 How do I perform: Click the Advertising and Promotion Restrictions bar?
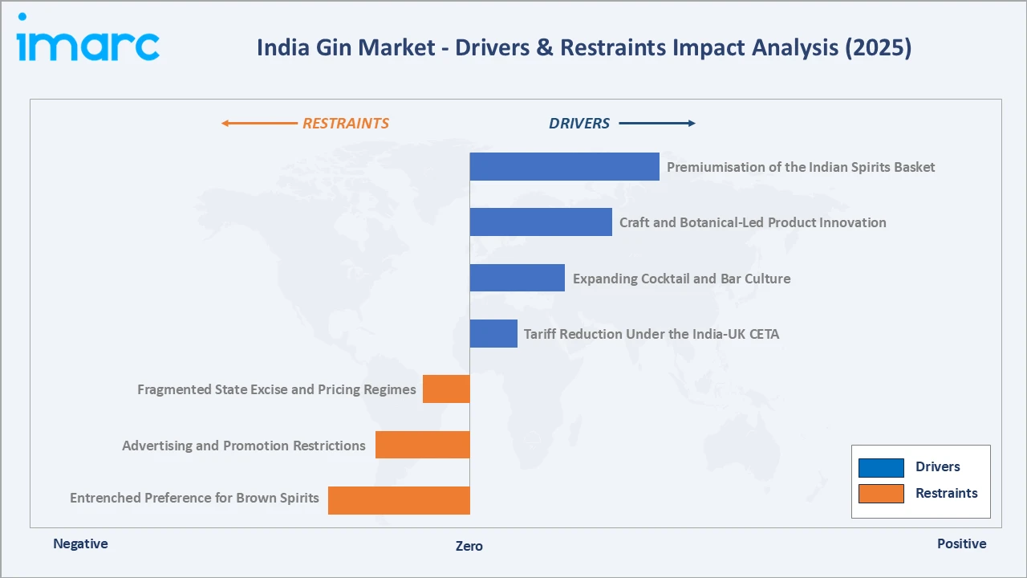[x=423, y=445]
